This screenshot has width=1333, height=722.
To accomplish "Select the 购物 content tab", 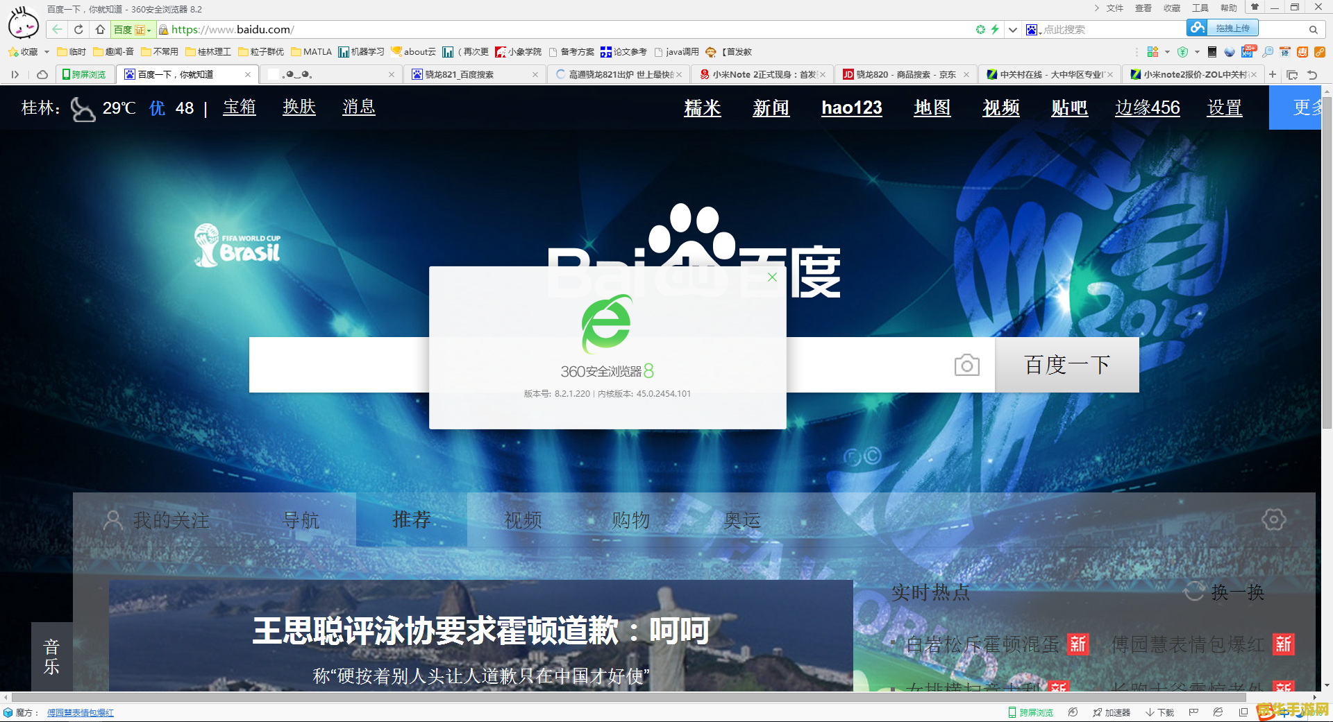I will [x=630, y=520].
